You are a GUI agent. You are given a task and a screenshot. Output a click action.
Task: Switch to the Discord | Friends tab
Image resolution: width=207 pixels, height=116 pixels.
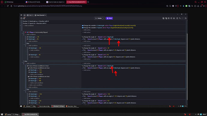[35, 2]
